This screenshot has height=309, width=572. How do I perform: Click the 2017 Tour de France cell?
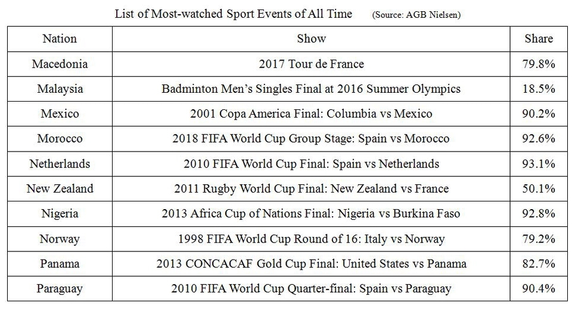311,64
